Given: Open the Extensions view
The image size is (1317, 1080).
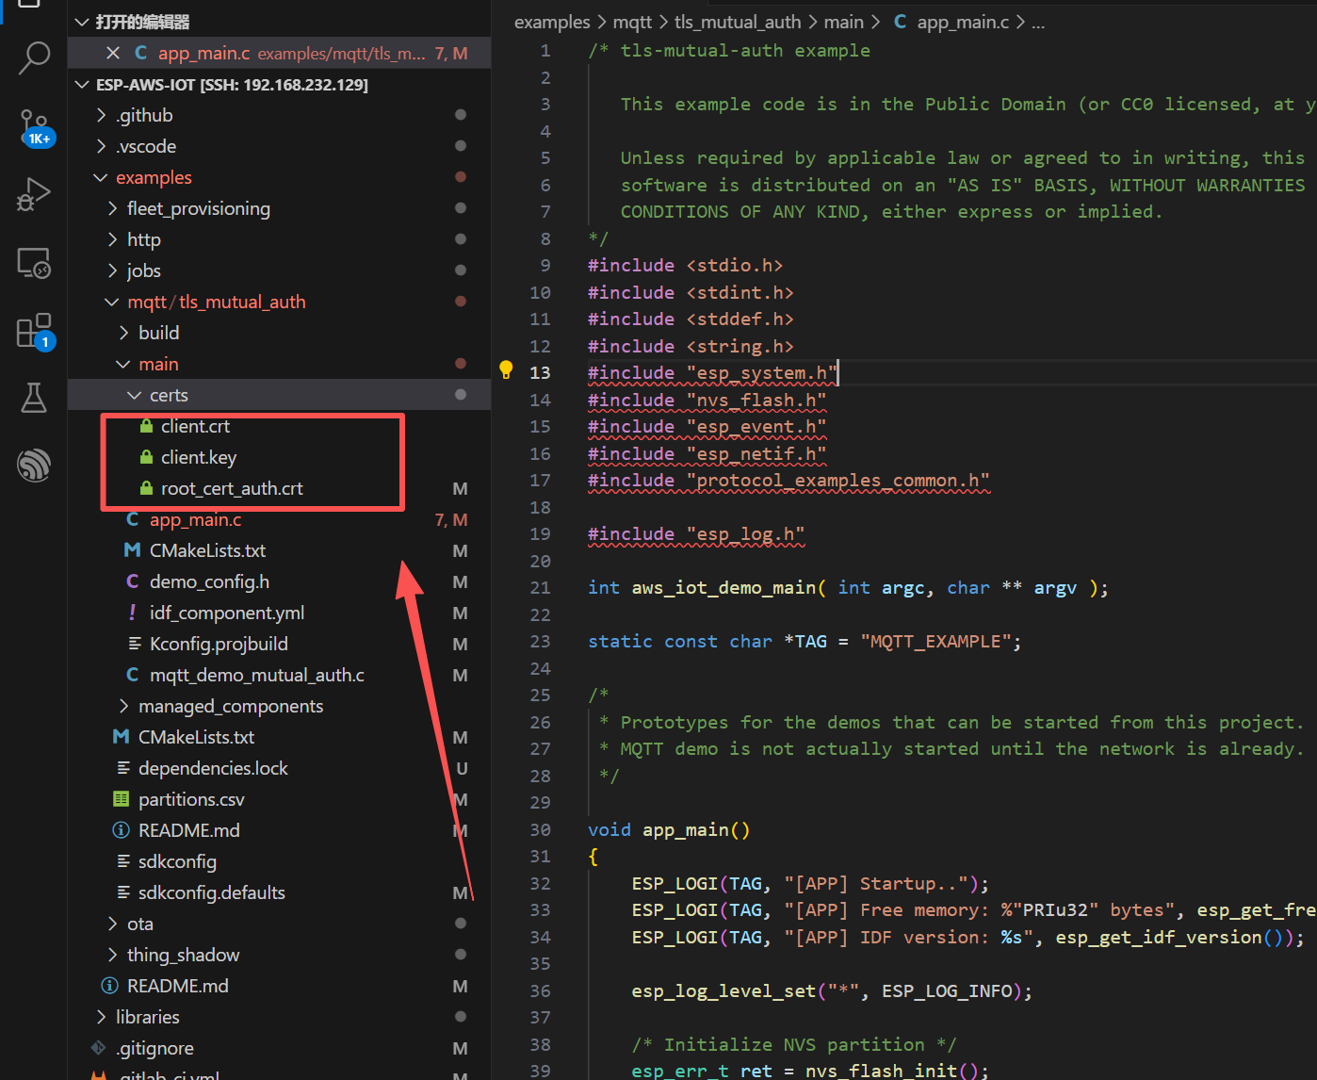Looking at the screenshot, I should [x=34, y=332].
